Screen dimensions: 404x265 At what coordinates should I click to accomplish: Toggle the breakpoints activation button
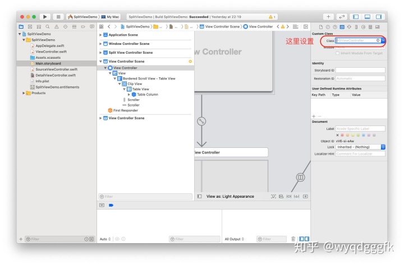[x=111, y=205]
